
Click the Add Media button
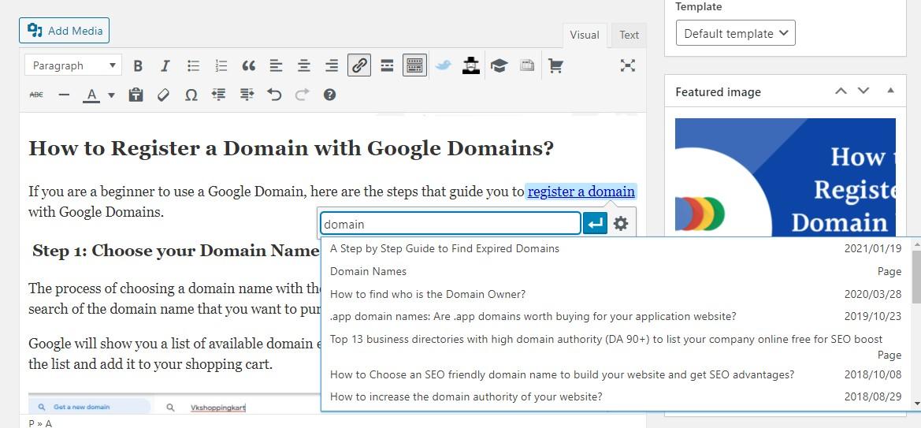(x=65, y=31)
